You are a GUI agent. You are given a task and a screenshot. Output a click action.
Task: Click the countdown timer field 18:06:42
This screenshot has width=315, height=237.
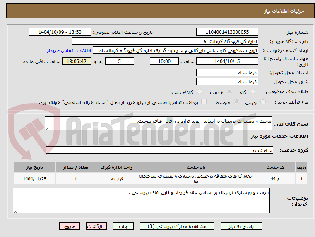(77, 61)
